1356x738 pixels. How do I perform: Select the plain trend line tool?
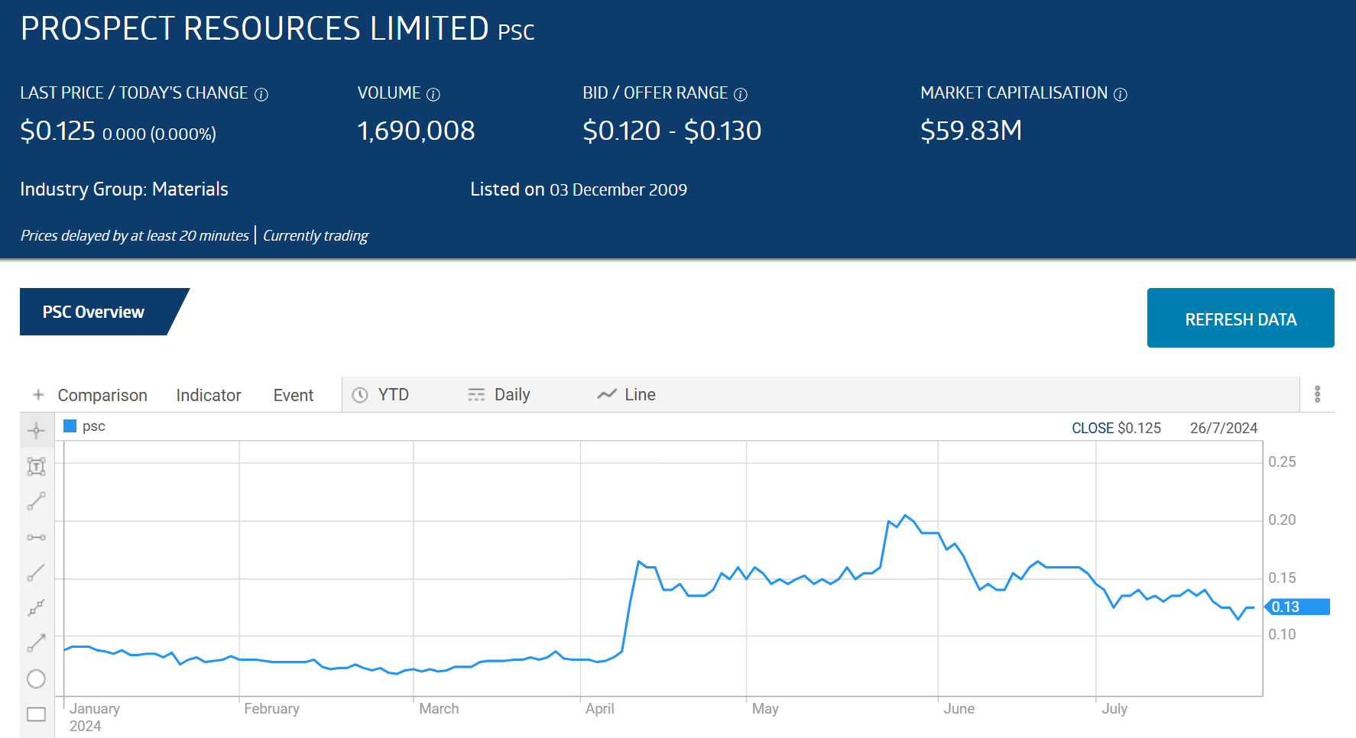pyautogui.click(x=36, y=572)
